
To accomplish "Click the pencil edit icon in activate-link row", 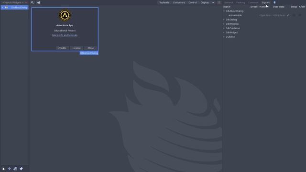I will 288,15.
